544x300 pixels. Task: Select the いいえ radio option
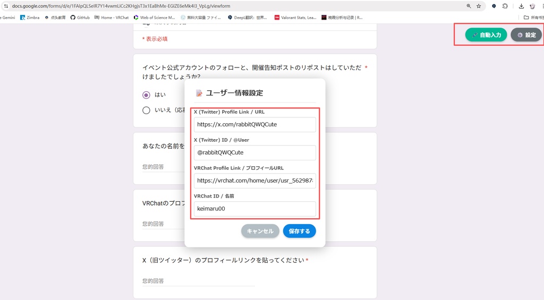[147, 110]
